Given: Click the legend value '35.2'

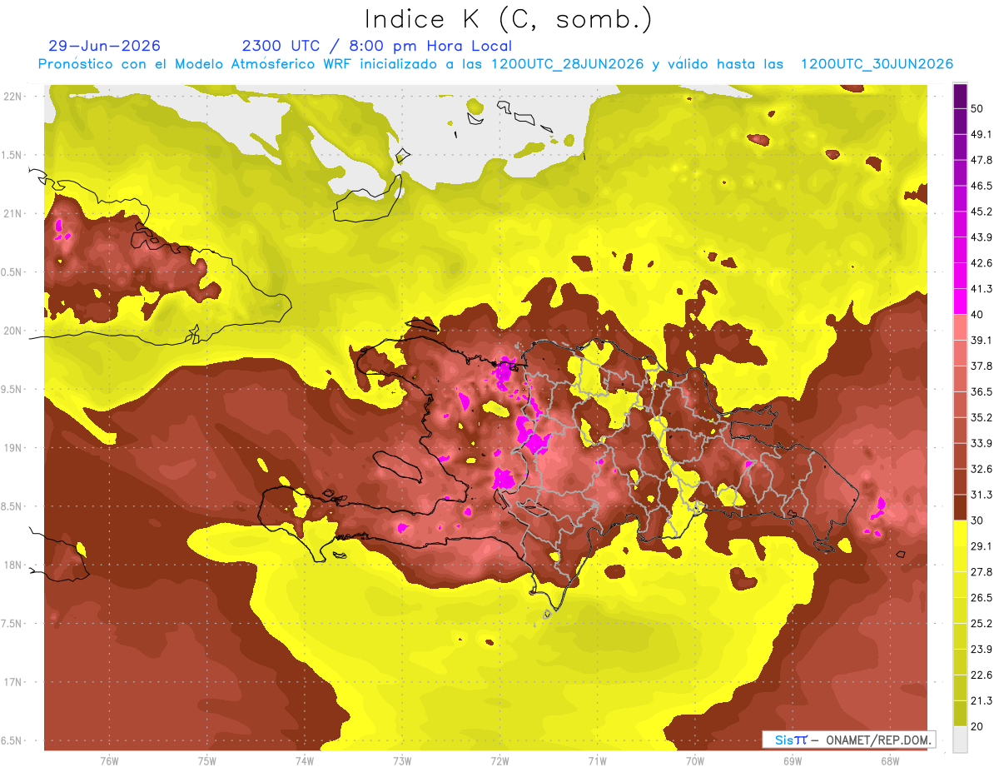Looking at the screenshot, I should tap(982, 417).
